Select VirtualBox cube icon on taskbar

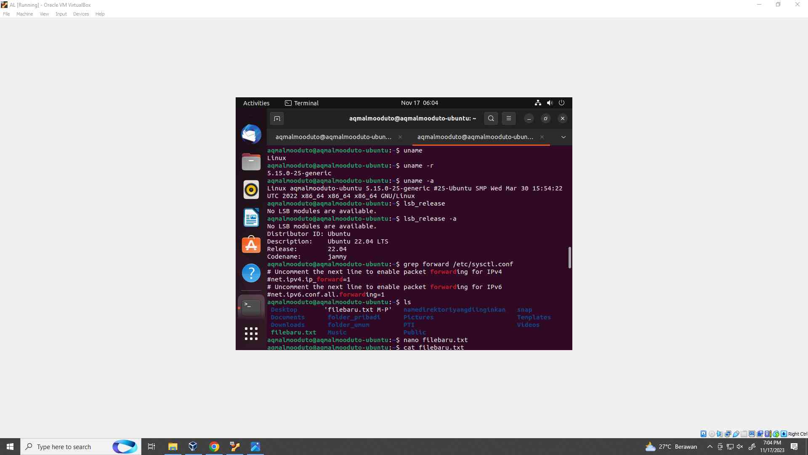[193, 447]
